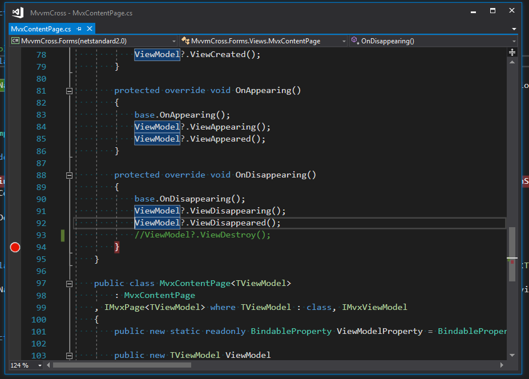Maximize the Visual Studio window
The height and width of the screenshot is (379, 529).
coord(492,11)
